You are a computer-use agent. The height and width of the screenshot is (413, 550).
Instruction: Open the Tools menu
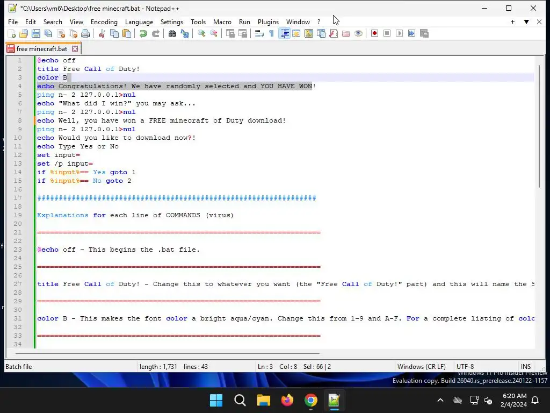tap(198, 22)
